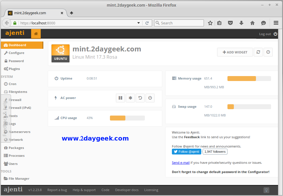Click Firefox back arrow button

[7, 23]
